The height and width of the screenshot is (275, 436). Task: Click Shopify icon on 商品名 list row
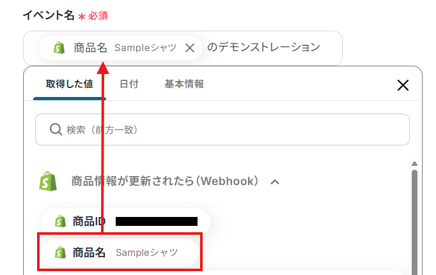coord(60,252)
